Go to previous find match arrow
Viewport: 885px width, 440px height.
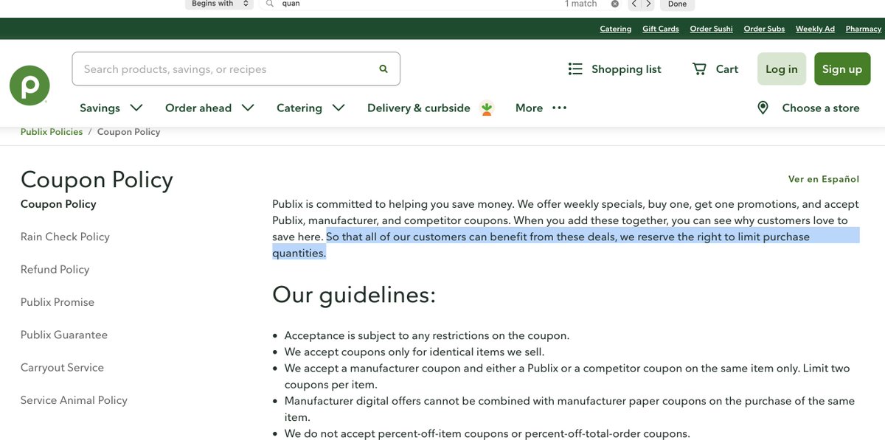click(634, 4)
